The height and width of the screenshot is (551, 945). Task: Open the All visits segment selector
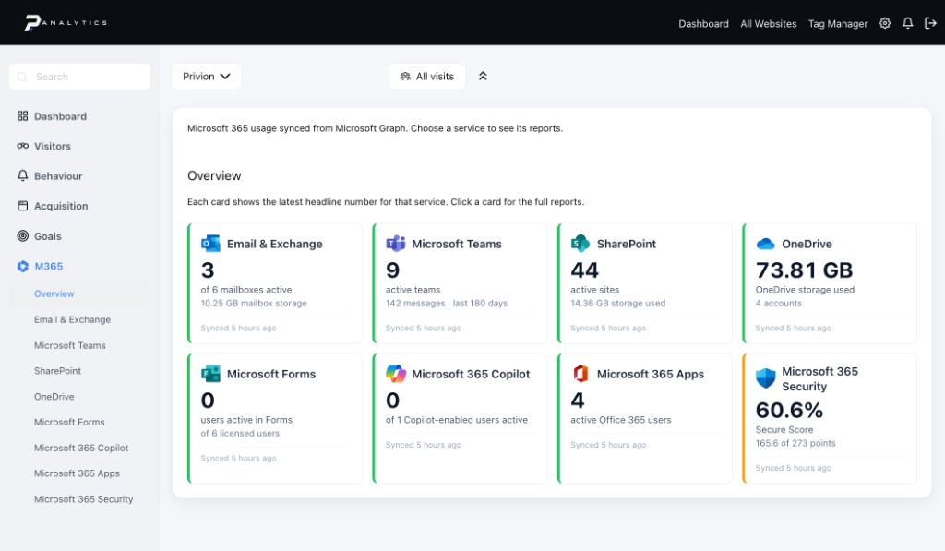427,76
